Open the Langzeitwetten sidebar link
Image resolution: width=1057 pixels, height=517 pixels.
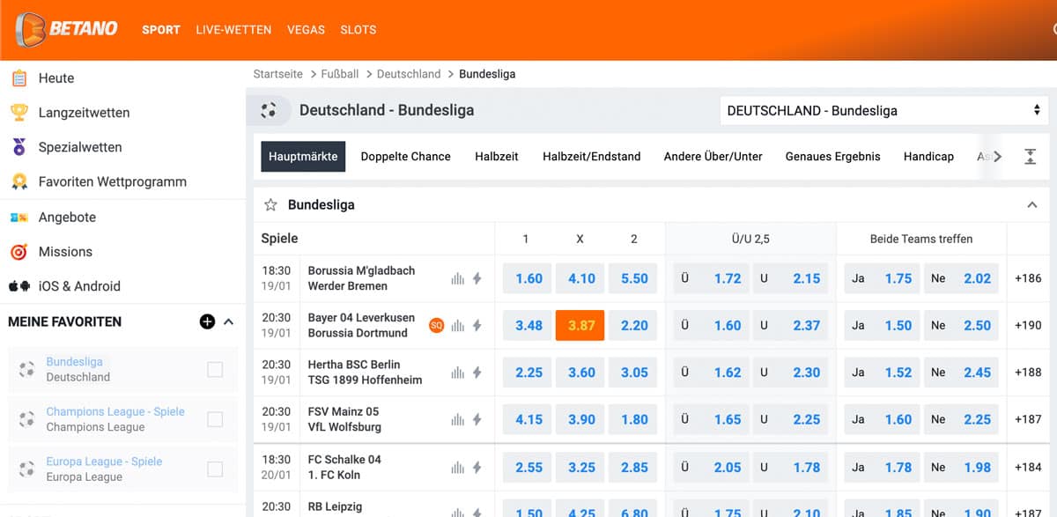(x=84, y=113)
